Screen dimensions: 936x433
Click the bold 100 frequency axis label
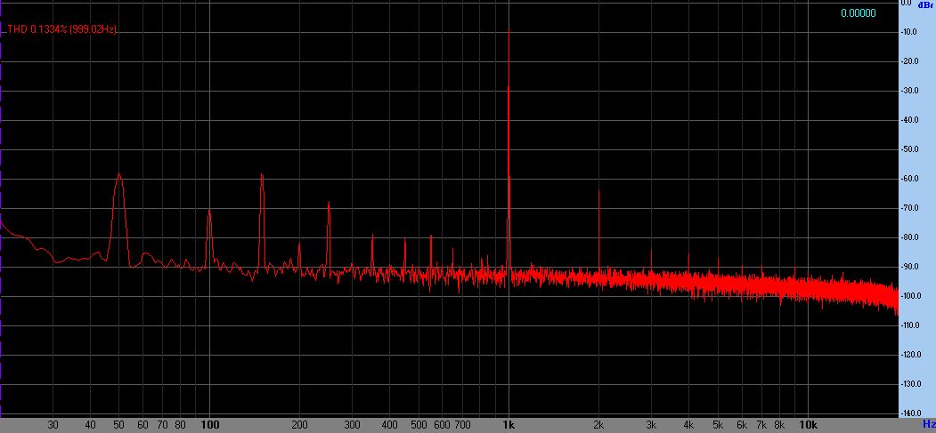click(210, 425)
